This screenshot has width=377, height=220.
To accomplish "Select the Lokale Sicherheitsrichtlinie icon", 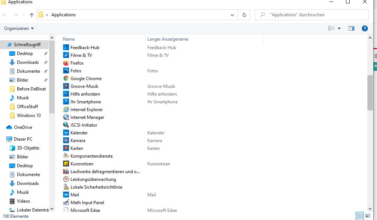I will [66, 187].
